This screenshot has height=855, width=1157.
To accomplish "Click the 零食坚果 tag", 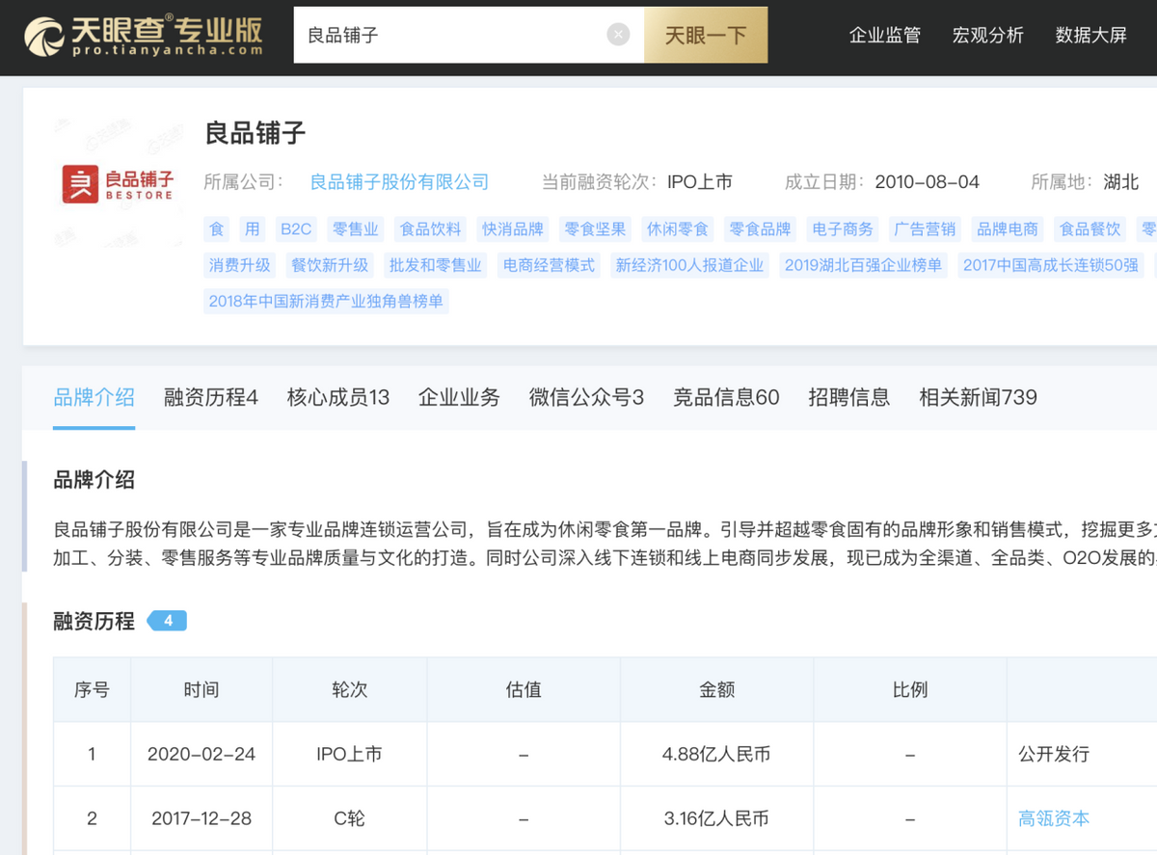I will point(595,229).
